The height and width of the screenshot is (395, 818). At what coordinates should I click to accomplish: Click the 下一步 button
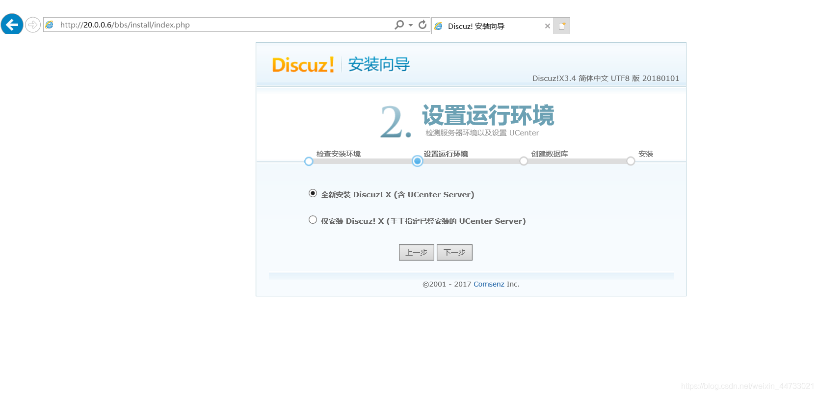click(x=454, y=252)
